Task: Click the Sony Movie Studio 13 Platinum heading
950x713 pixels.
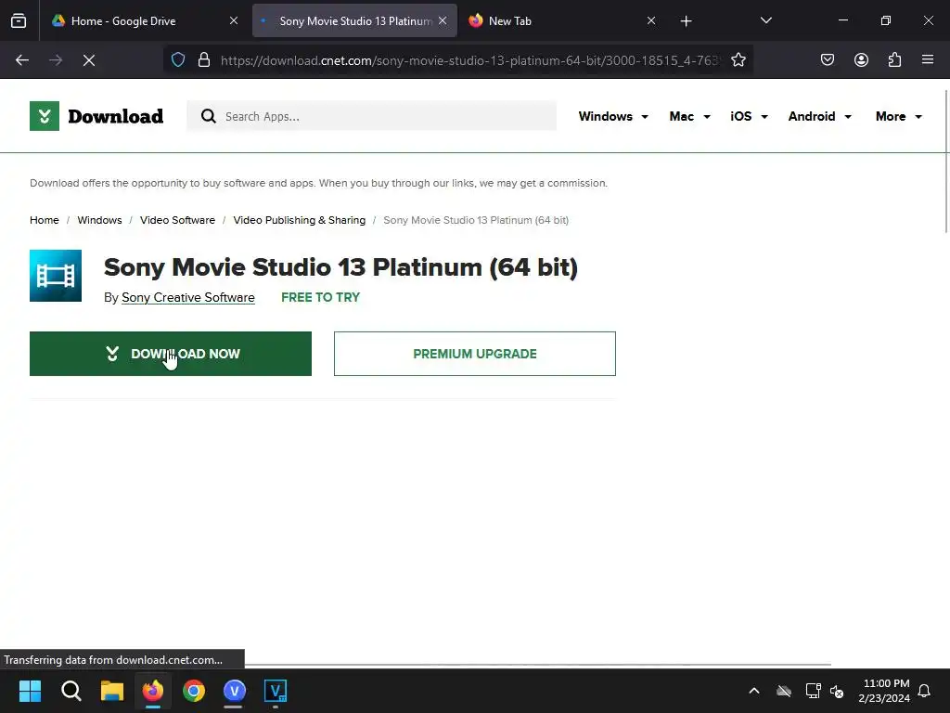Action: (340, 267)
